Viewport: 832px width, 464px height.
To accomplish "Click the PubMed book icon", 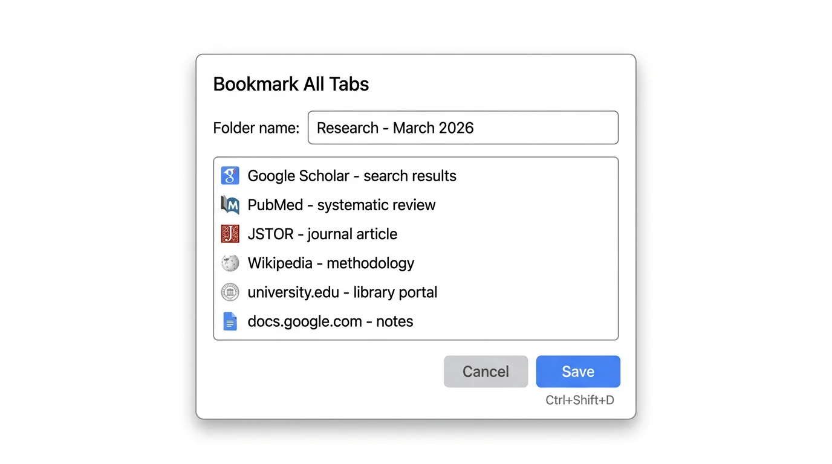I will click(x=230, y=205).
